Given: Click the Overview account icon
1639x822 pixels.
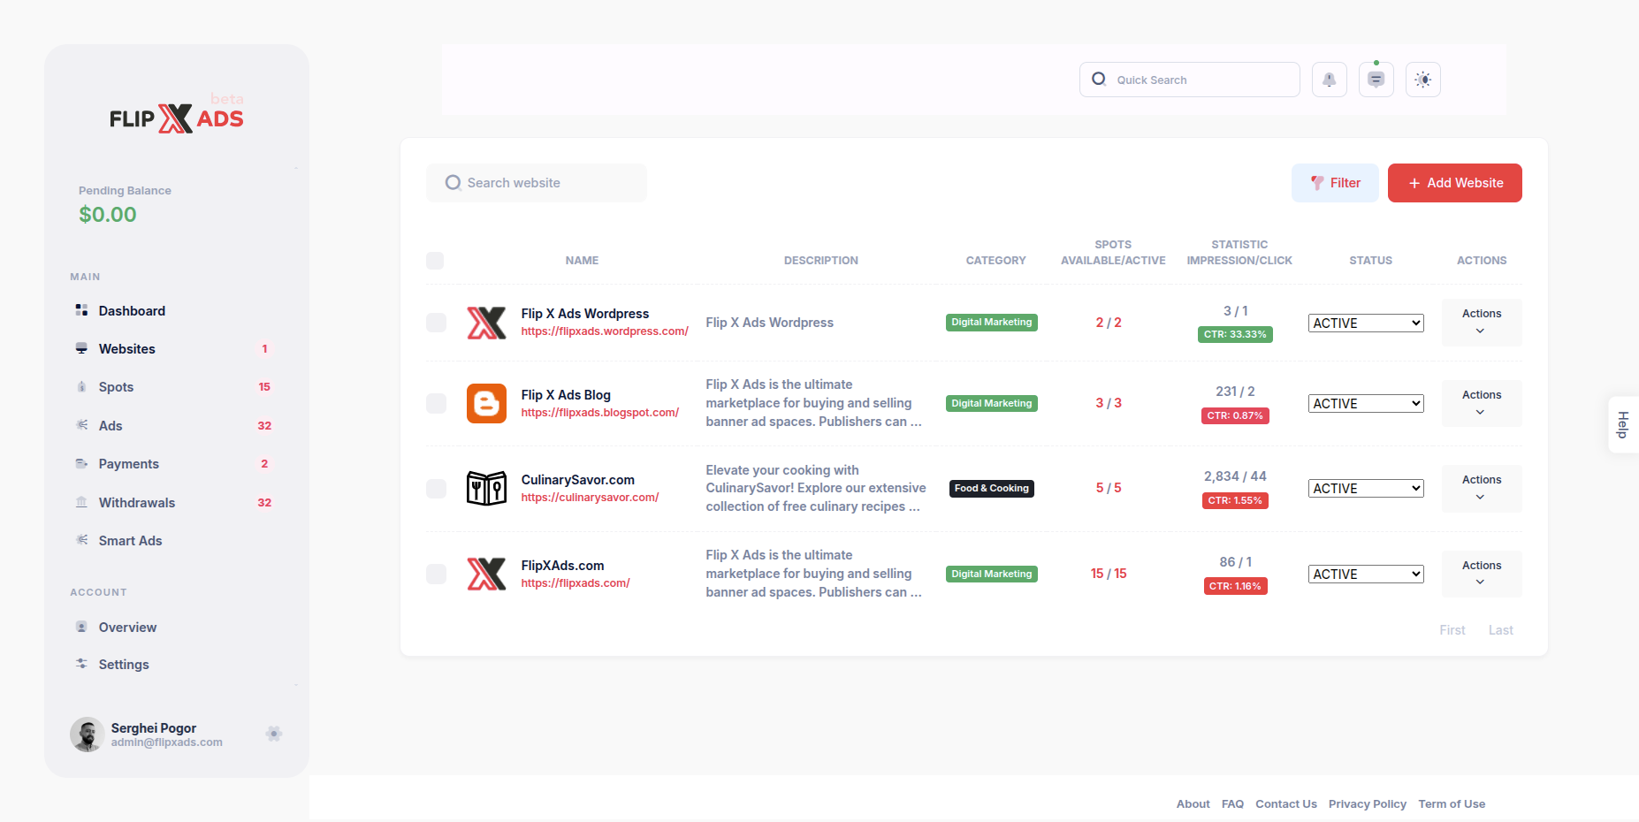Looking at the screenshot, I should [81, 627].
